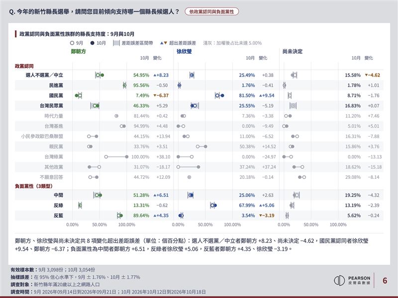Select the 徐欣瑩 column heading
Viewport: 398px width, 298px height.
tap(184, 52)
